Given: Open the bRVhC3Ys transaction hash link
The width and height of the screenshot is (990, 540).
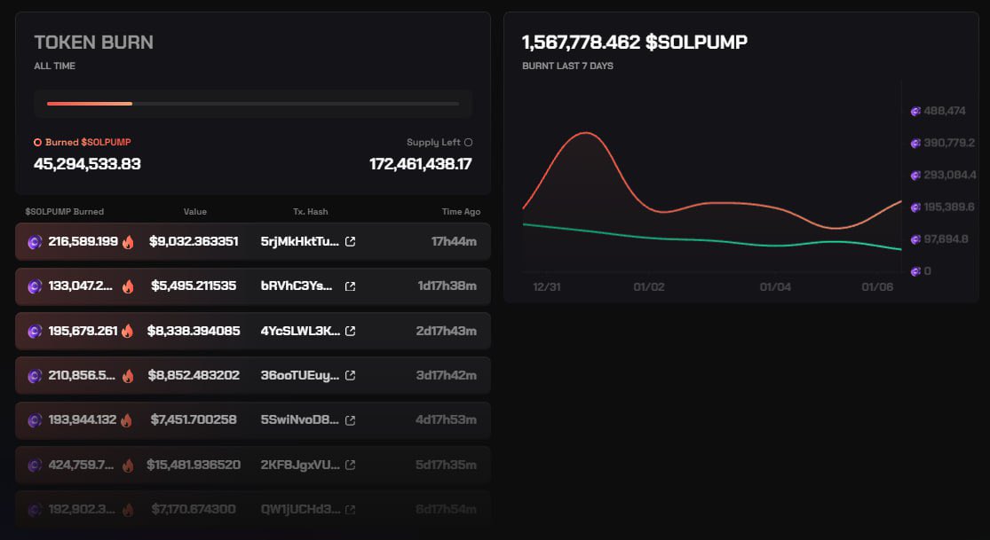Looking at the screenshot, I should coord(299,286).
